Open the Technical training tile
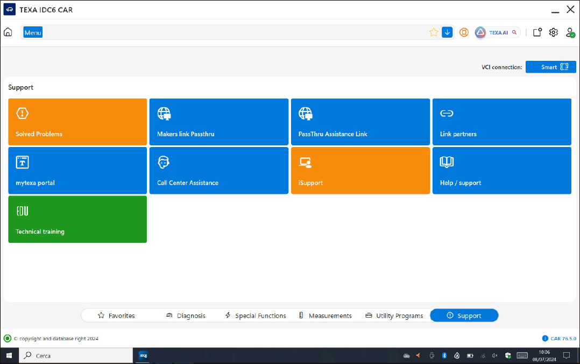 point(77,219)
